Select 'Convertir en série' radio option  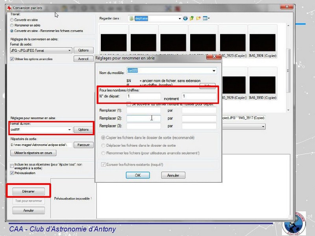(12, 20)
